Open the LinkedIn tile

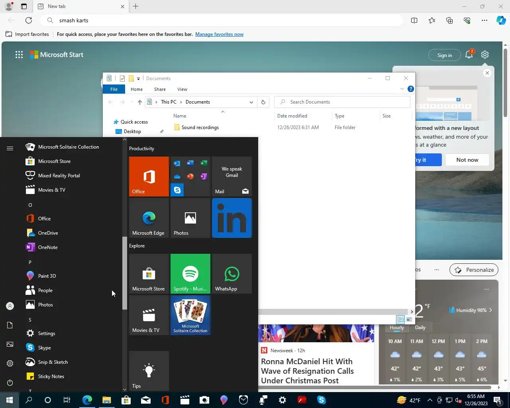coord(231,218)
